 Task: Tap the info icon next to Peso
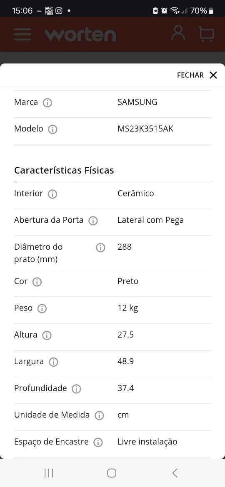(42, 309)
